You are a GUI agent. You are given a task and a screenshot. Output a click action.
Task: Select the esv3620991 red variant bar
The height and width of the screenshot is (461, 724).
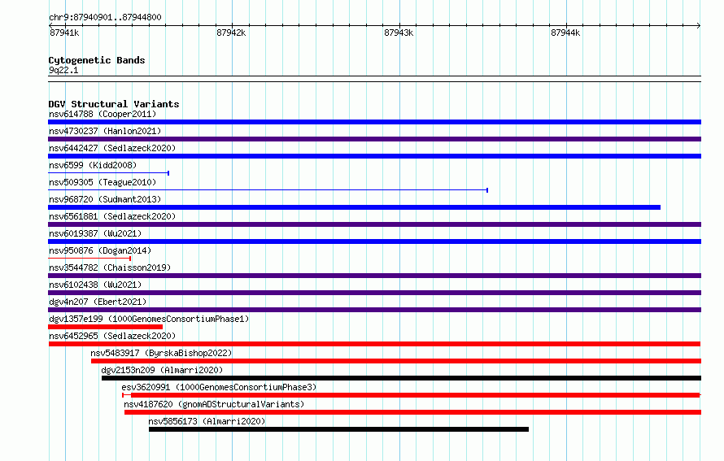412,395
